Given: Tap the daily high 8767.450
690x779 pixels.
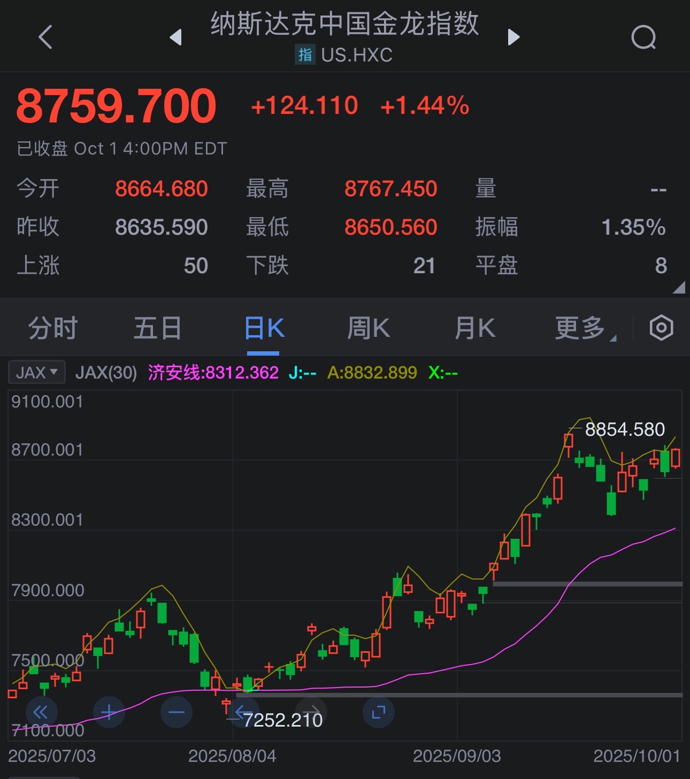Looking at the screenshot, I should coord(391,189).
